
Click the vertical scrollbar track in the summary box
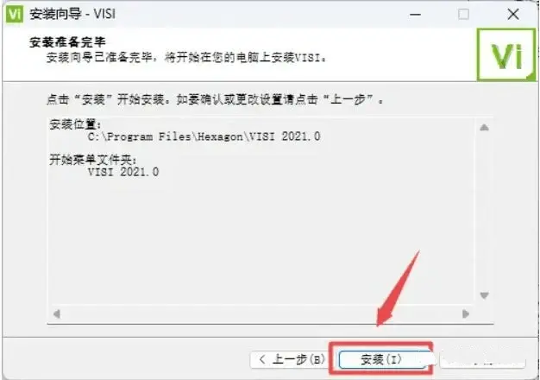pos(484,212)
